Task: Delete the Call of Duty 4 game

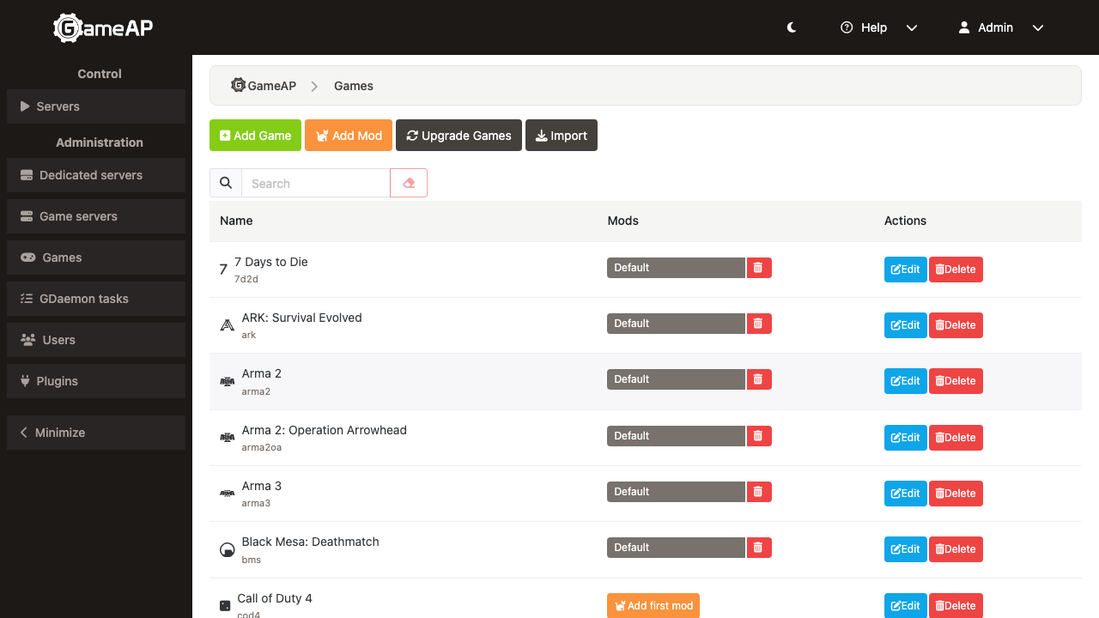Action: coord(956,605)
